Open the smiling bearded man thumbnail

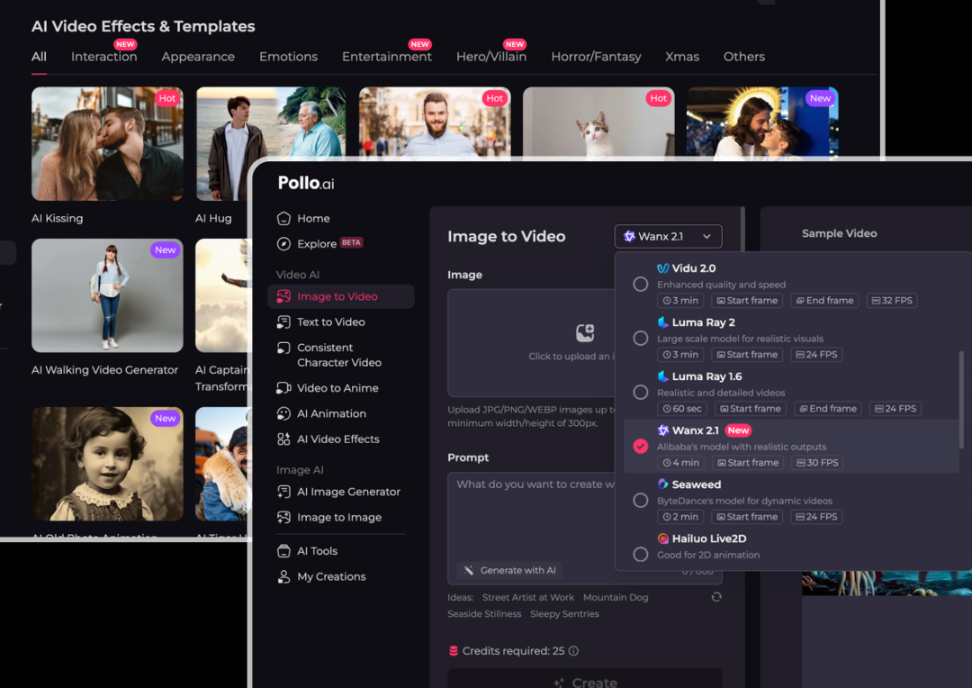point(435,122)
